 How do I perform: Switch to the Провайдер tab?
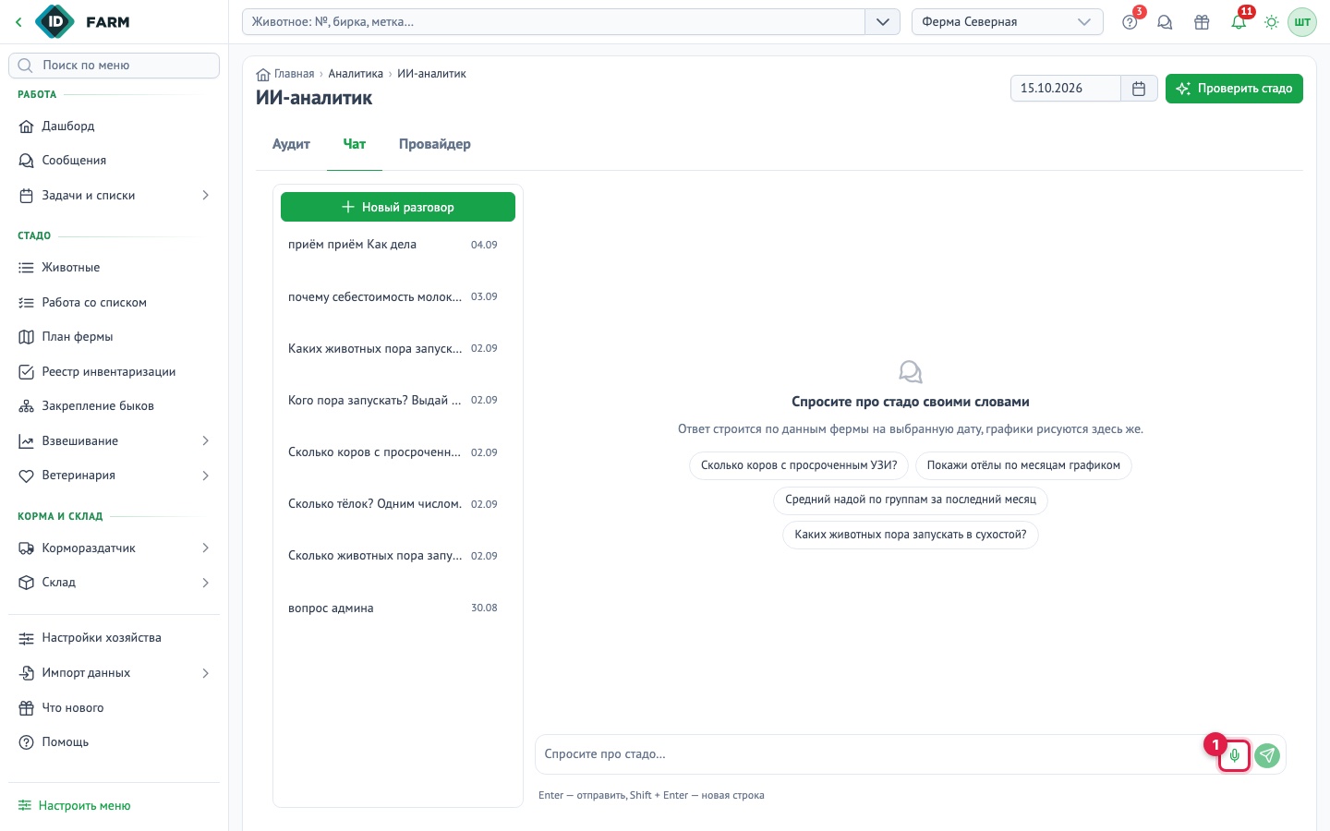435,144
